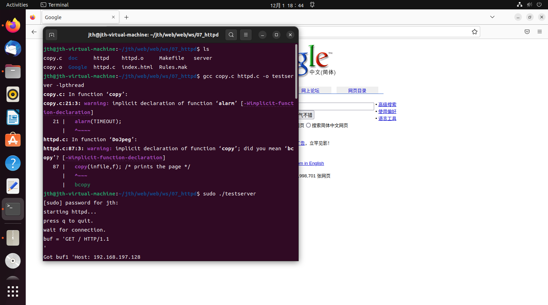
Task: Open a new terminal tab
Action: [51, 35]
